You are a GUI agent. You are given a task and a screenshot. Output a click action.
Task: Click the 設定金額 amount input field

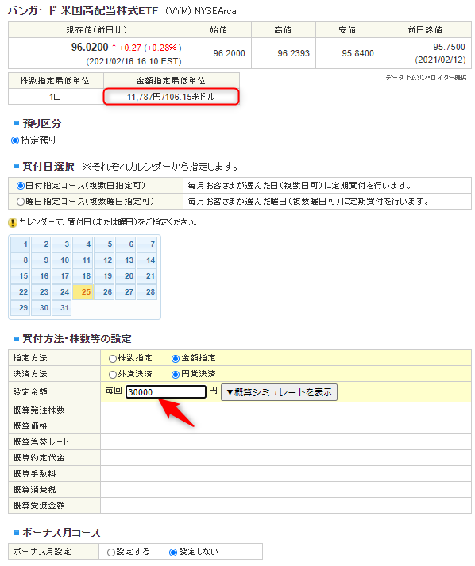point(166,392)
